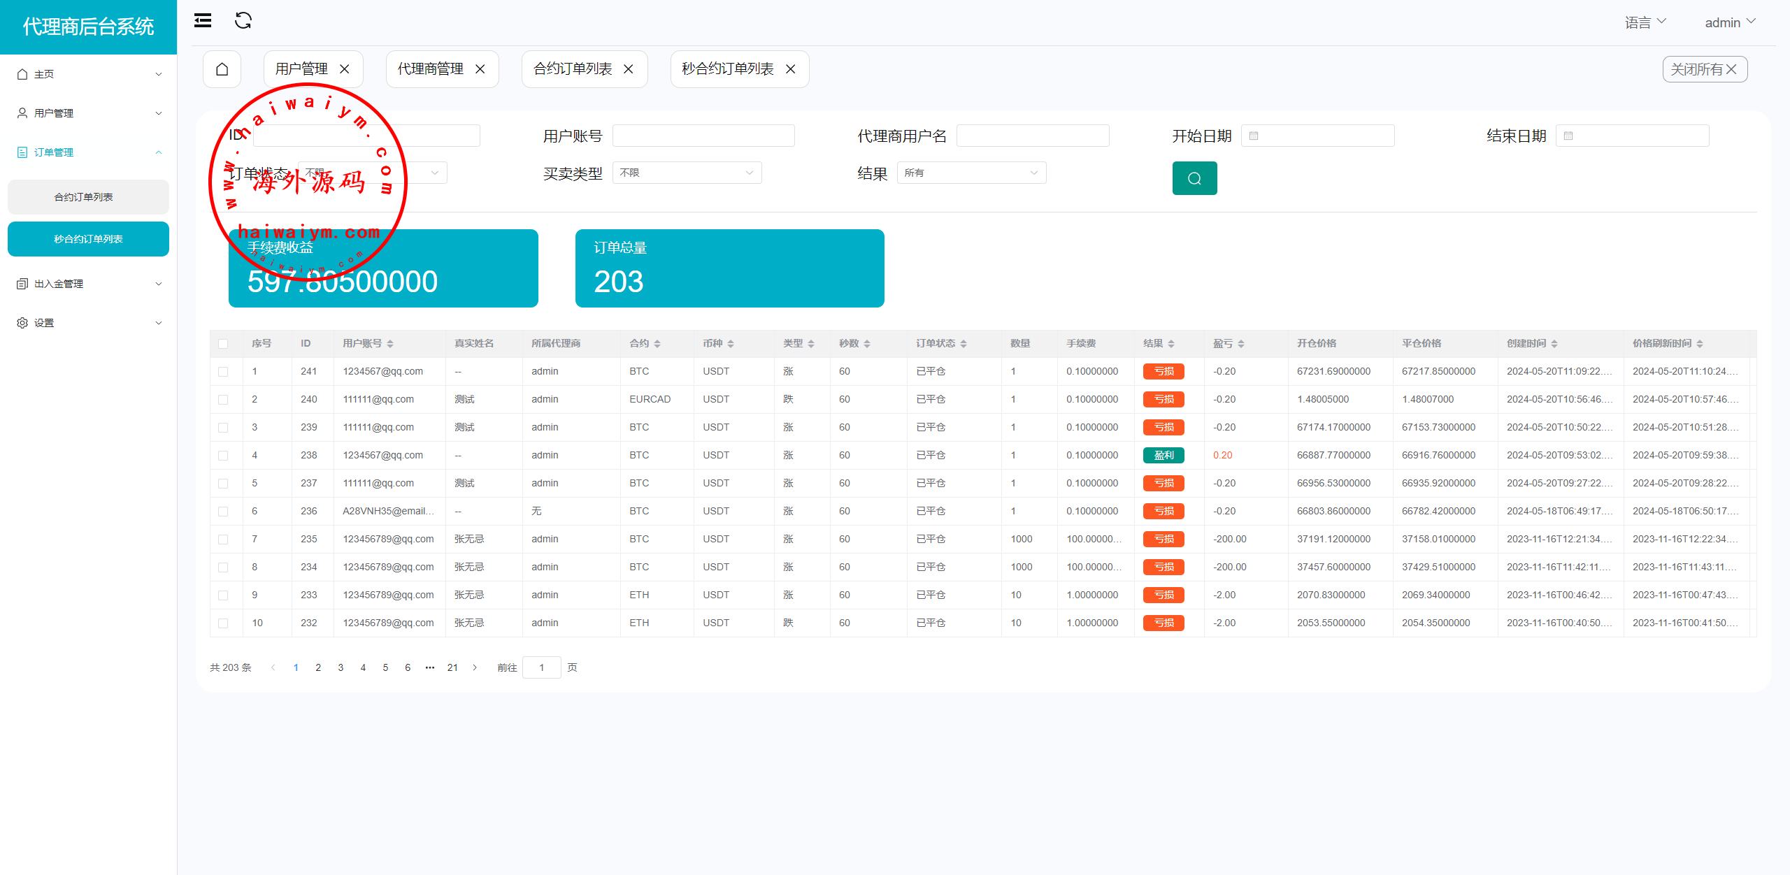Check the checkbox for order ID 238

tap(223, 456)
